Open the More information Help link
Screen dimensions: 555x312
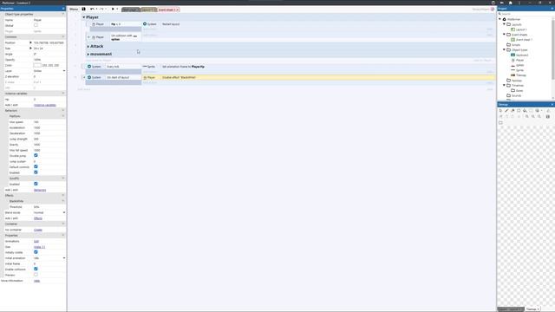(36, 281)
